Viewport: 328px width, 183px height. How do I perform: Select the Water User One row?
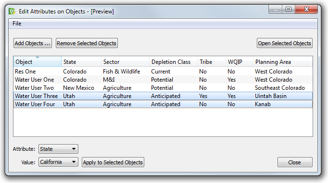163,80
